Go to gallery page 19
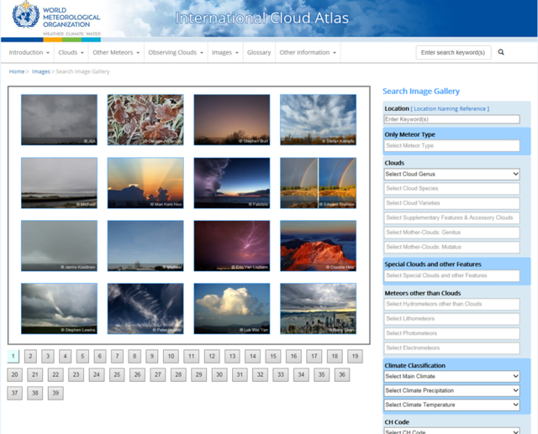The image size is (538, 434). coord(355,356)
